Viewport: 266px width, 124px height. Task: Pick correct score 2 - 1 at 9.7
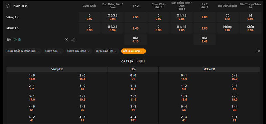32,88
